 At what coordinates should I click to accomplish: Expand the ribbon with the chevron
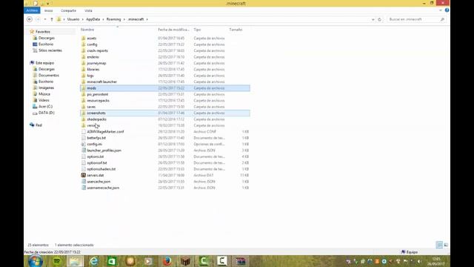coord(440,10)
